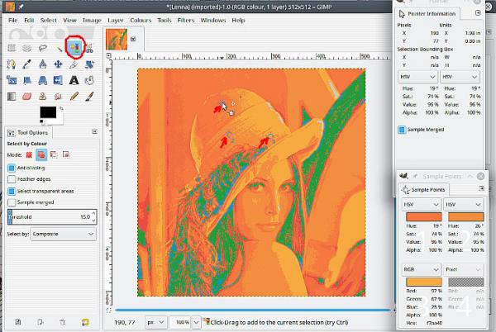The image size is (496, 332).
Task: Swap foreground and background colours
Action: [61, 109]
